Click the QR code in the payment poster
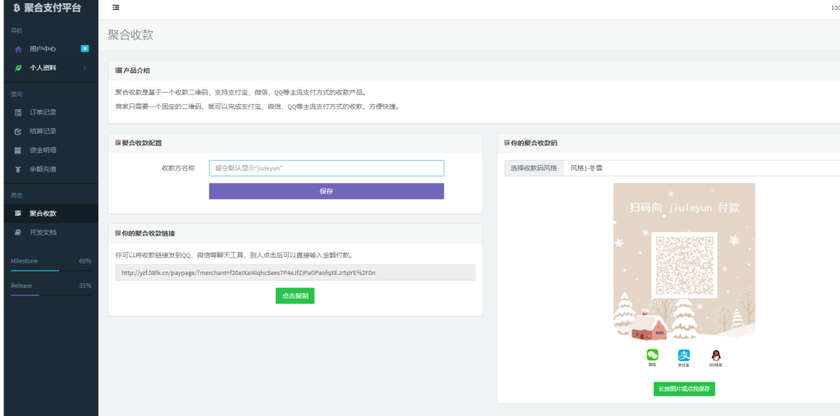Image resolution: width=840 pixels, height=416 pixels. 684,265
